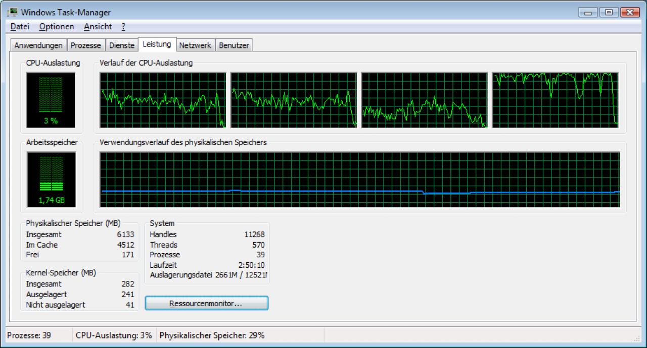Click the Insgesamt 6133 physical memory value
The height and width of the screenshot is (348, 647).
click(x=125, y=235)
